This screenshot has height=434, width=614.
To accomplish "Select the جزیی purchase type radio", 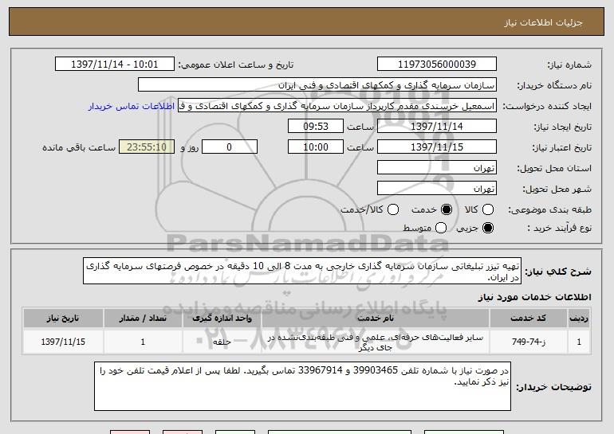I will pyautogui.click(x=488, y=228).
